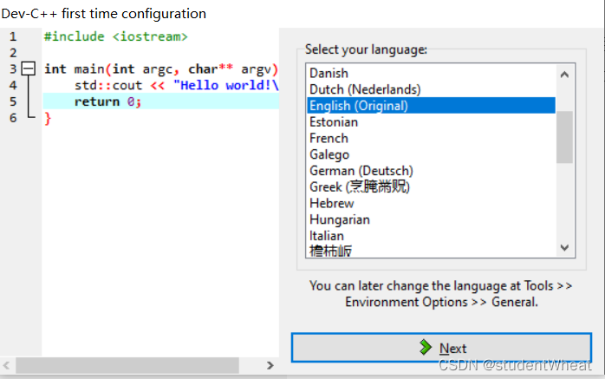Click the code preview scroll right arrow
This screenshot has height=379, width=605.
[x=270, y=365]
